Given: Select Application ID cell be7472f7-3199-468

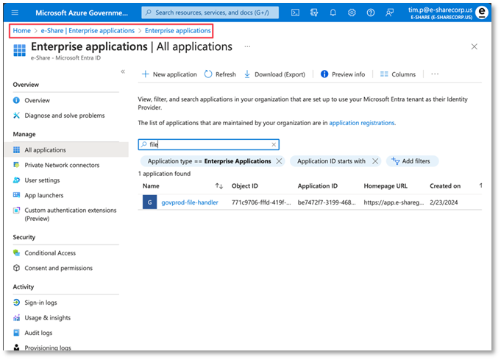Looking at the screenshot, I should tap(327, 202).
